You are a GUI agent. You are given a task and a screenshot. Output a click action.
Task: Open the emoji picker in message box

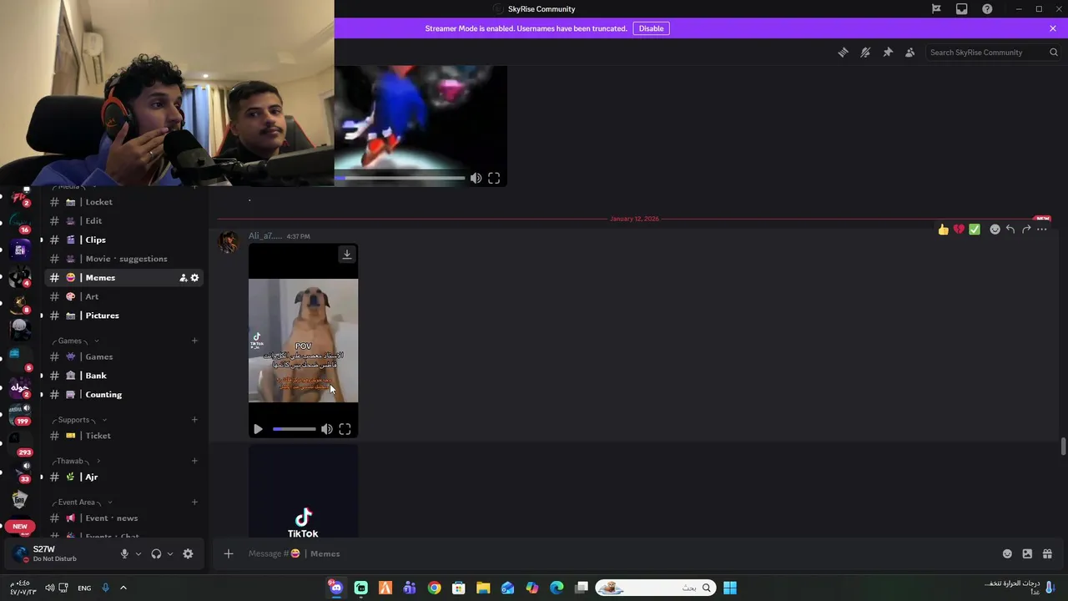(1007, 553)
